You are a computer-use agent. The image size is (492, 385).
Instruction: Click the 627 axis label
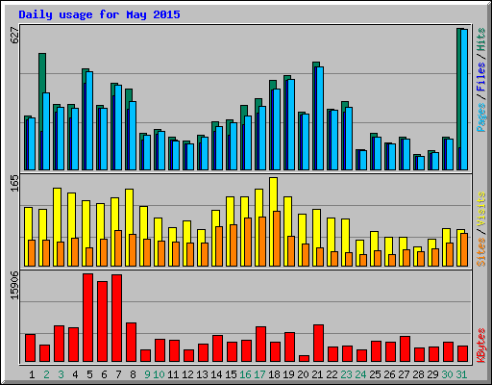point(14,36)
